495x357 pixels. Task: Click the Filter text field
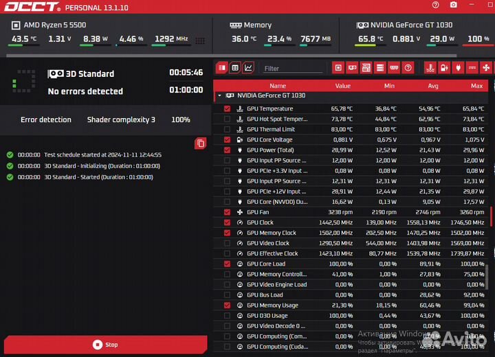tap(292, 68)
